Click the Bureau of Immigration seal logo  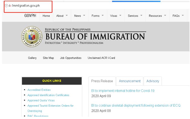click(x=32, y=37)
